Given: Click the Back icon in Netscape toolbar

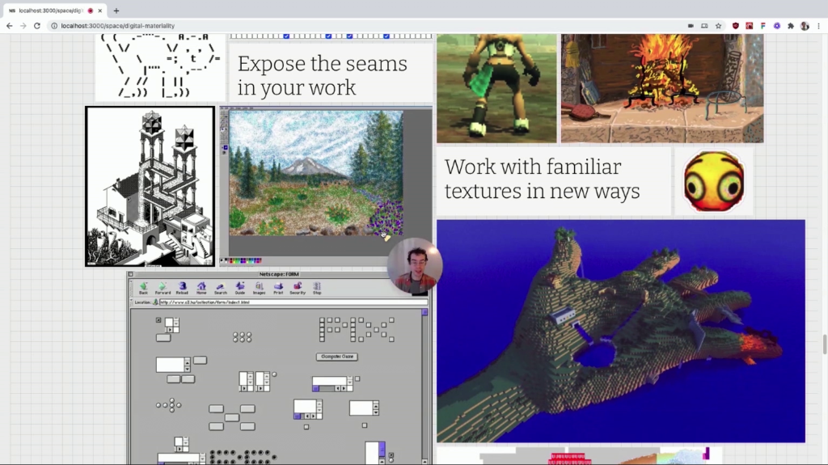Looking at the screenshot, I should (143, 288).
